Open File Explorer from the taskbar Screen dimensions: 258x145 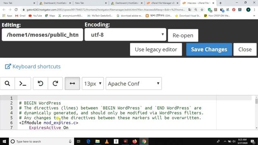(98, 141)
